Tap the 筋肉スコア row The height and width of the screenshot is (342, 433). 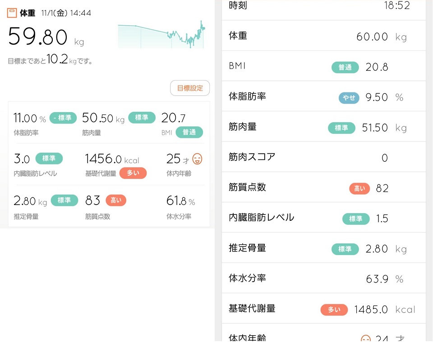point(324,157)
